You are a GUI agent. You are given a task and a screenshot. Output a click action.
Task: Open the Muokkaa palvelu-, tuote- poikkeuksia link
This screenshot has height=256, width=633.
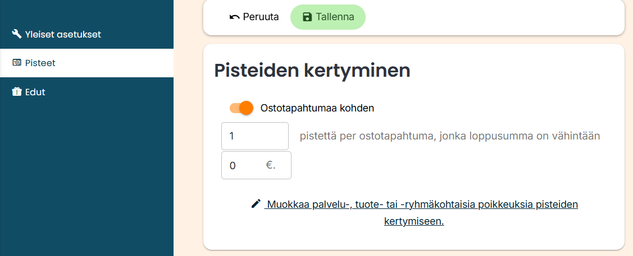pos(422,204)
